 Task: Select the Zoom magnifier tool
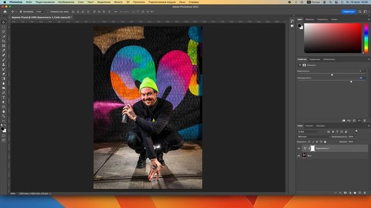point(3,116)
